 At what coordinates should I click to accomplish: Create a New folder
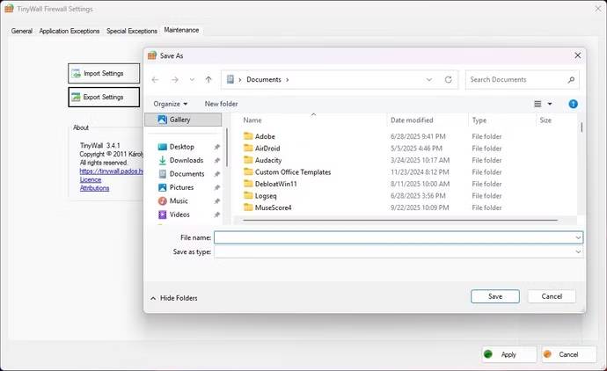[x=221, y=104]
